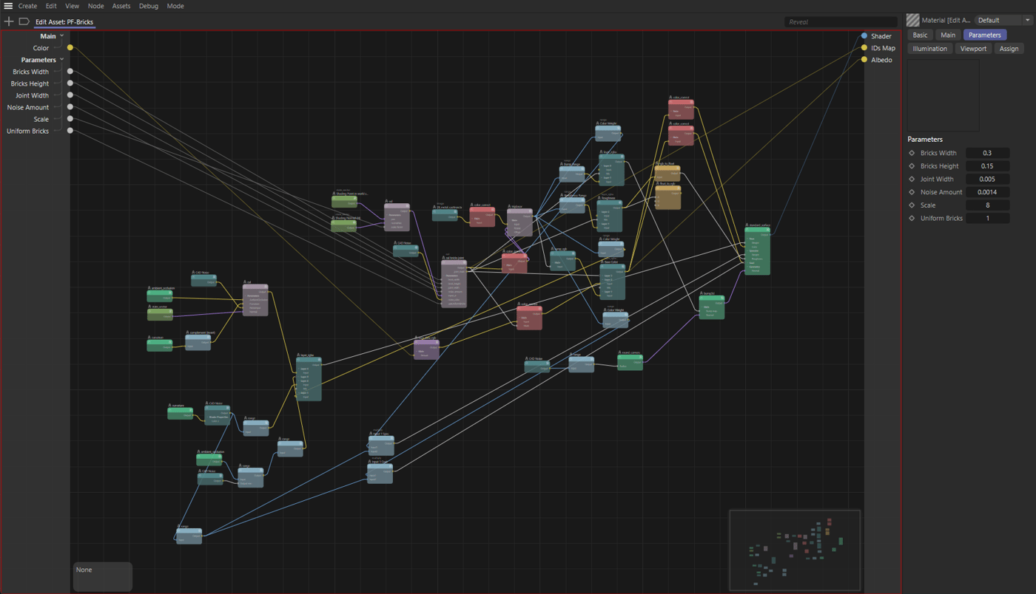Switch to the Illumination tab
1036x594 pixels.
[x=929, y=49]
